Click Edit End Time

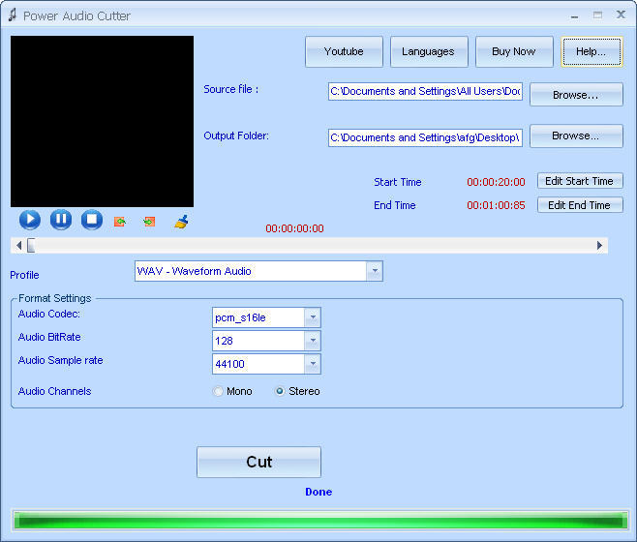[580, 205]
